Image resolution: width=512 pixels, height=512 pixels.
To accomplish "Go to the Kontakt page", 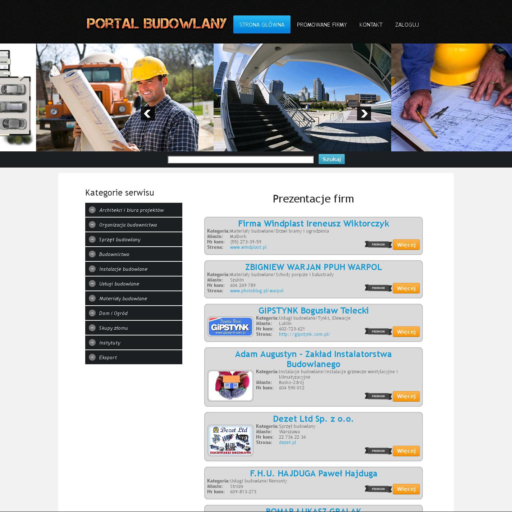I will [x=371, y=24].
